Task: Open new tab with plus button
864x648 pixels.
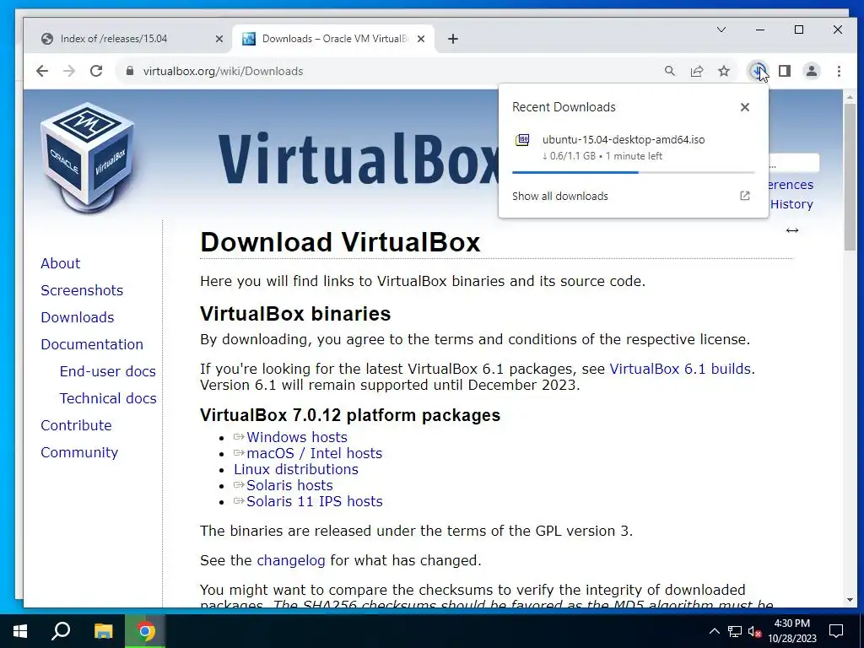Action: 453,39
